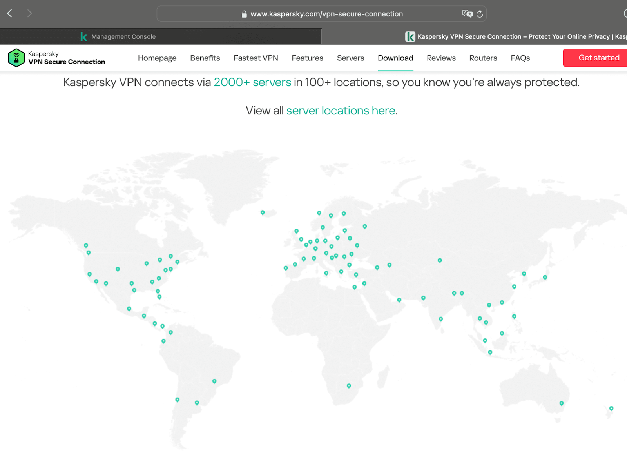Open the Routers nav item

click(483, 58)
